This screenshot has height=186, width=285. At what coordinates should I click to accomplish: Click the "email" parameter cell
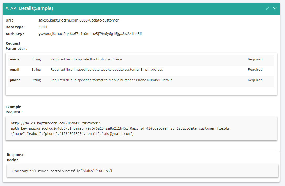coord(14,69)
